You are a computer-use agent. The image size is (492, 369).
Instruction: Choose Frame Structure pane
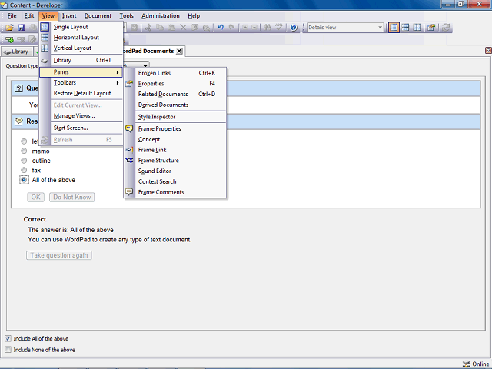175,161
